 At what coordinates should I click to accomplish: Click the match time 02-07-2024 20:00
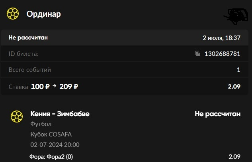pos(55,144)
